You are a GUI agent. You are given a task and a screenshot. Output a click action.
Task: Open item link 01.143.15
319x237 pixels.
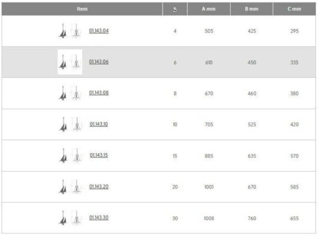(99, 155)
